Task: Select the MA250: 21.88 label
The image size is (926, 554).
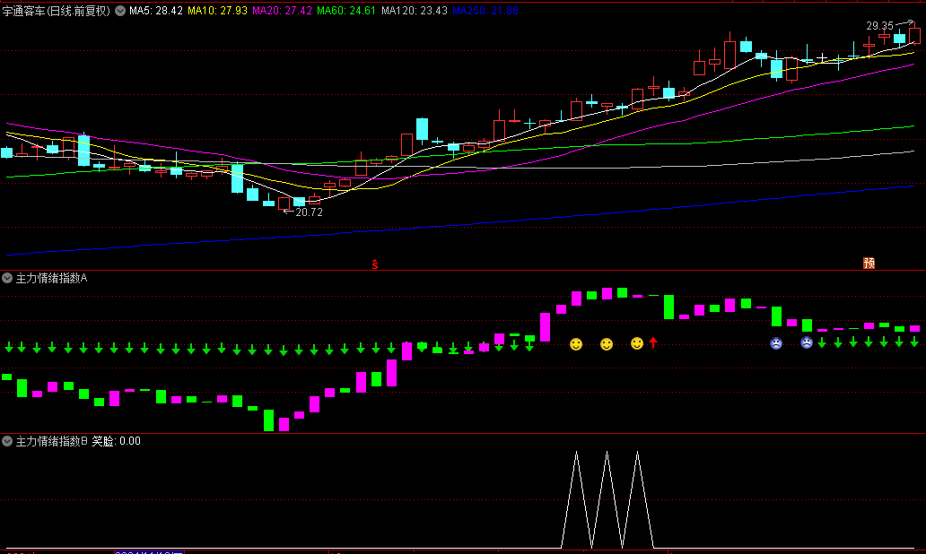Action: [485, 11]
